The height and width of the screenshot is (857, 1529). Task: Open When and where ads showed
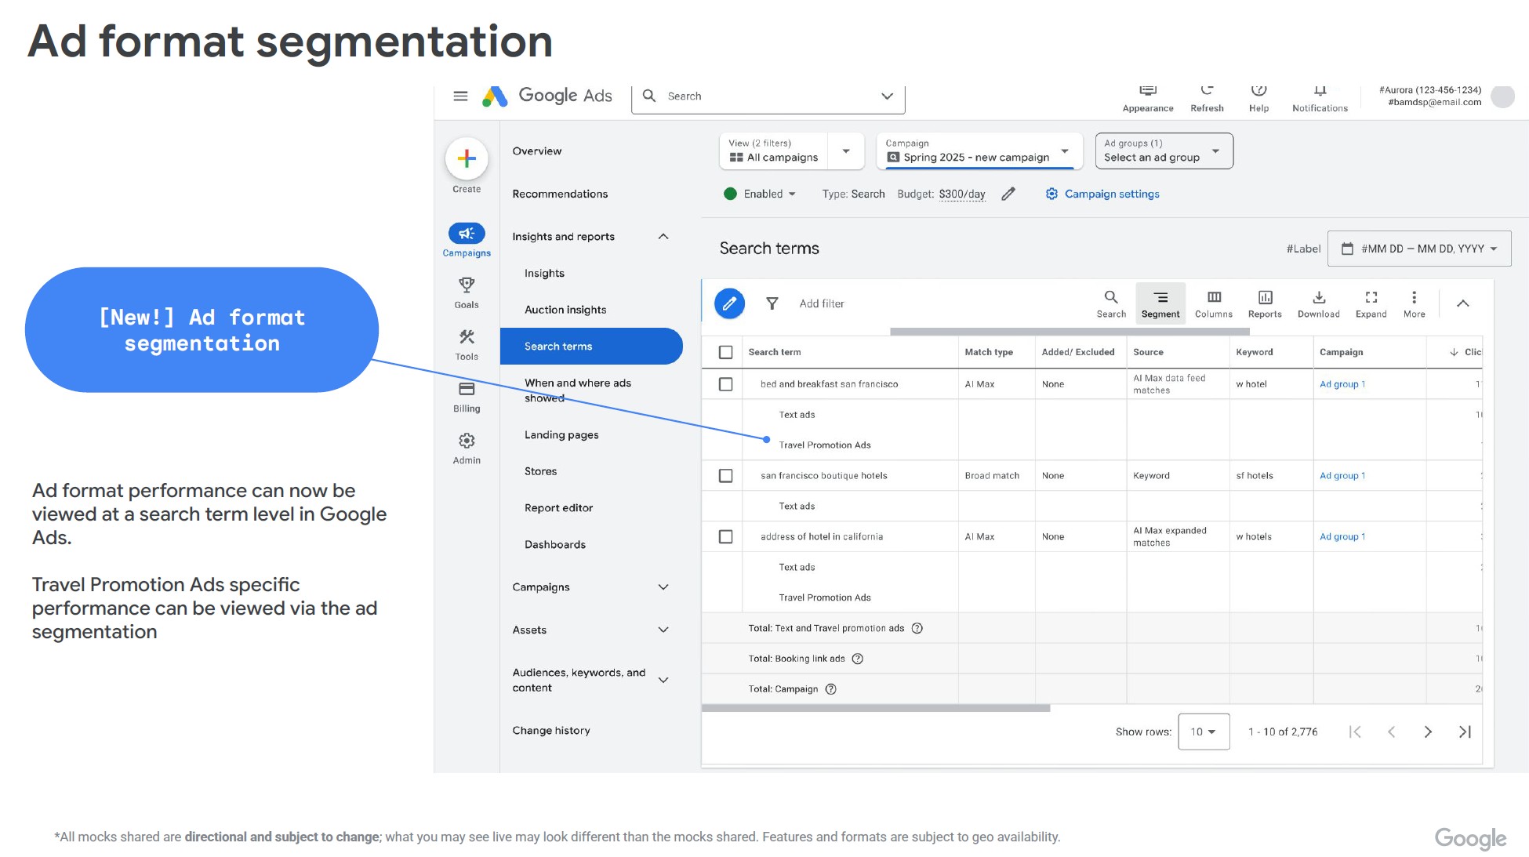pyautogui.click(x=578, y=390)
